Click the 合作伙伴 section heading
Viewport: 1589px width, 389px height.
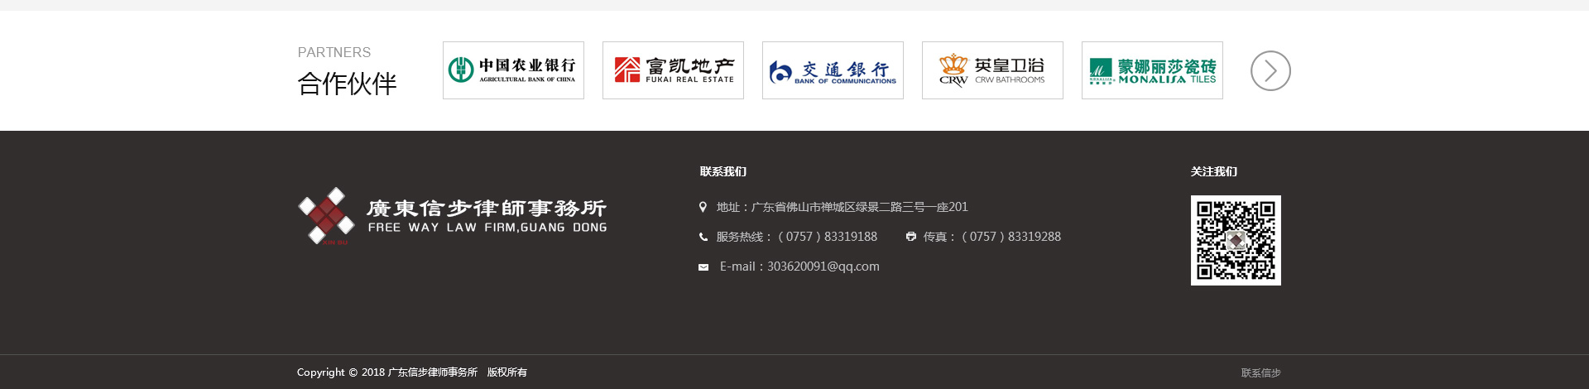[347, 84]
